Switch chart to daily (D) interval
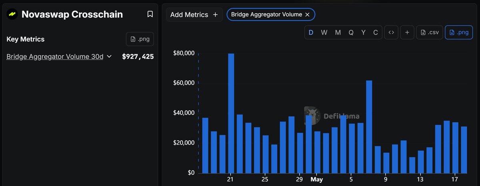The width and height of the screenshot is (480, 186). 311,33
